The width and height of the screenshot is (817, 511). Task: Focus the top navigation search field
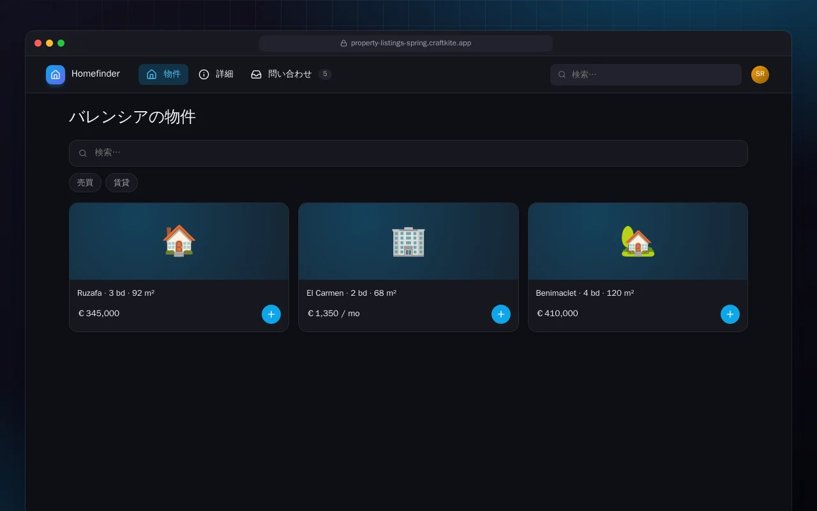646,75
